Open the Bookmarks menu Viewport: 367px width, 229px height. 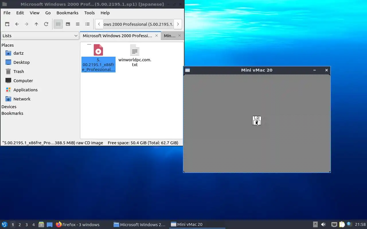[67, 13]
